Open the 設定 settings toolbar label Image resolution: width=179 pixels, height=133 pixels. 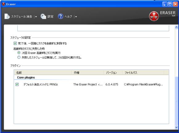click(x=51, y=16)
